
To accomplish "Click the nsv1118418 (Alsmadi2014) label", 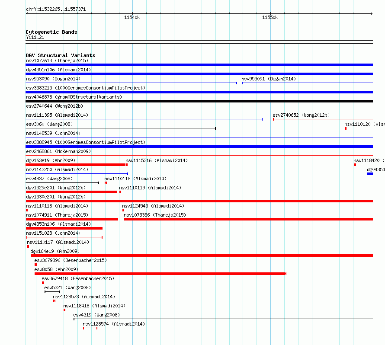I will pos(94,306).
